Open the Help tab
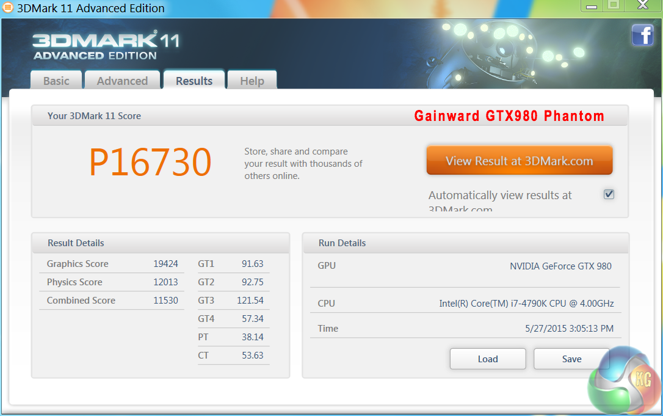663x416 pixels. (x=252, y=81)
